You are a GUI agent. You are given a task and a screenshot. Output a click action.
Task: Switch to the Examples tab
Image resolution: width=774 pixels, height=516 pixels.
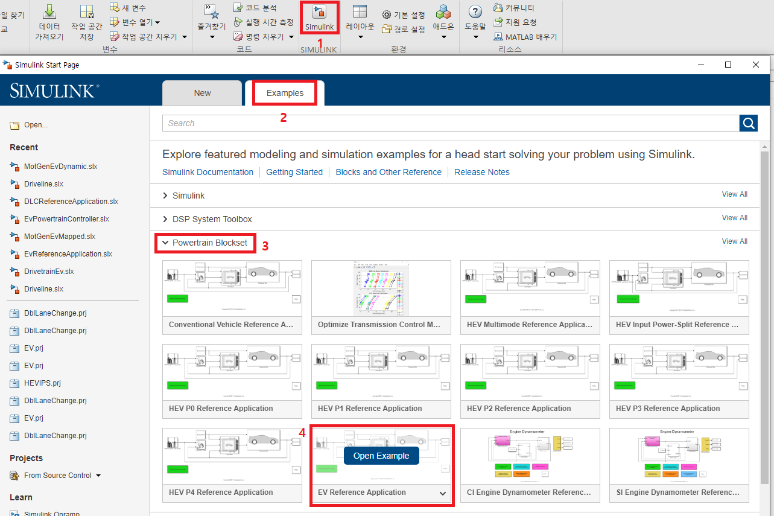[x=285, y=93]
